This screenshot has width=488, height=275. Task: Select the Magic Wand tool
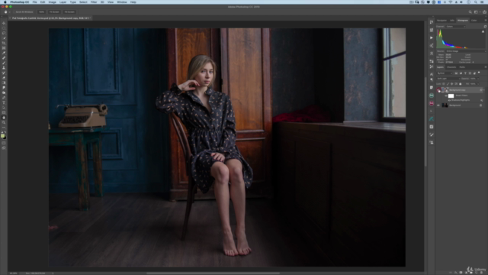pos(4,38)
